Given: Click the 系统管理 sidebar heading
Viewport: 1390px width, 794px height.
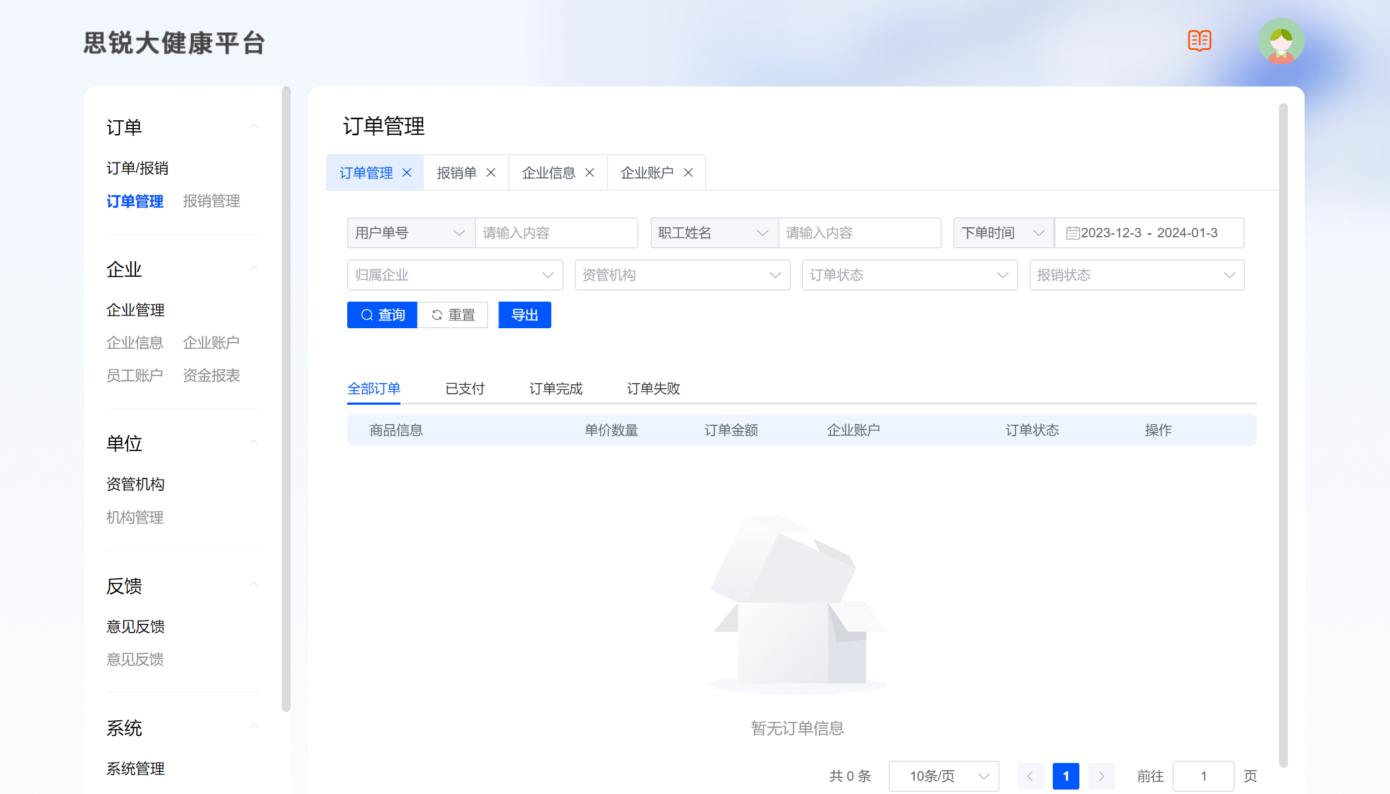Looking at the screenshot, I should click(135, 768).
